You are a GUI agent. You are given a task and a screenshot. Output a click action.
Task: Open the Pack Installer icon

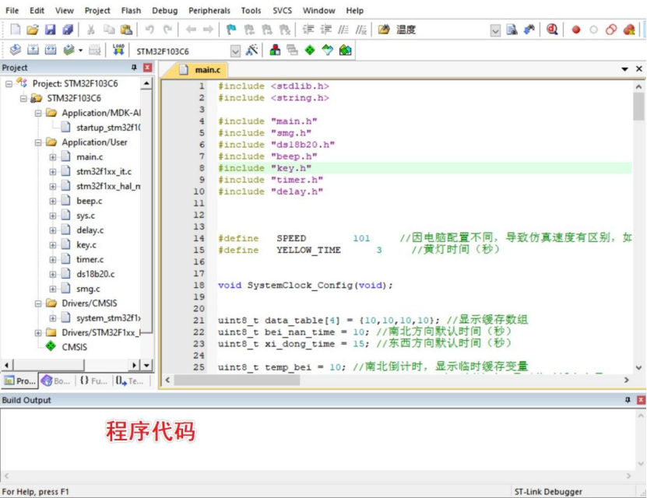345,51
